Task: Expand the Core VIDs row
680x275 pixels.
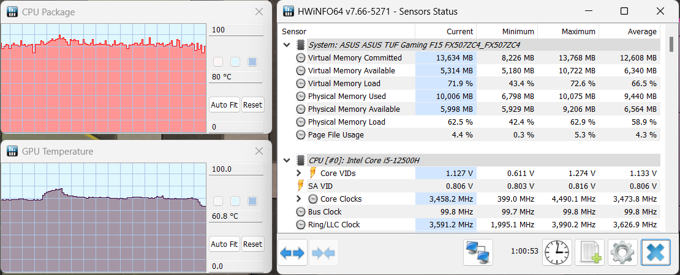Action: pyautogui.click(x=299, y=173)
